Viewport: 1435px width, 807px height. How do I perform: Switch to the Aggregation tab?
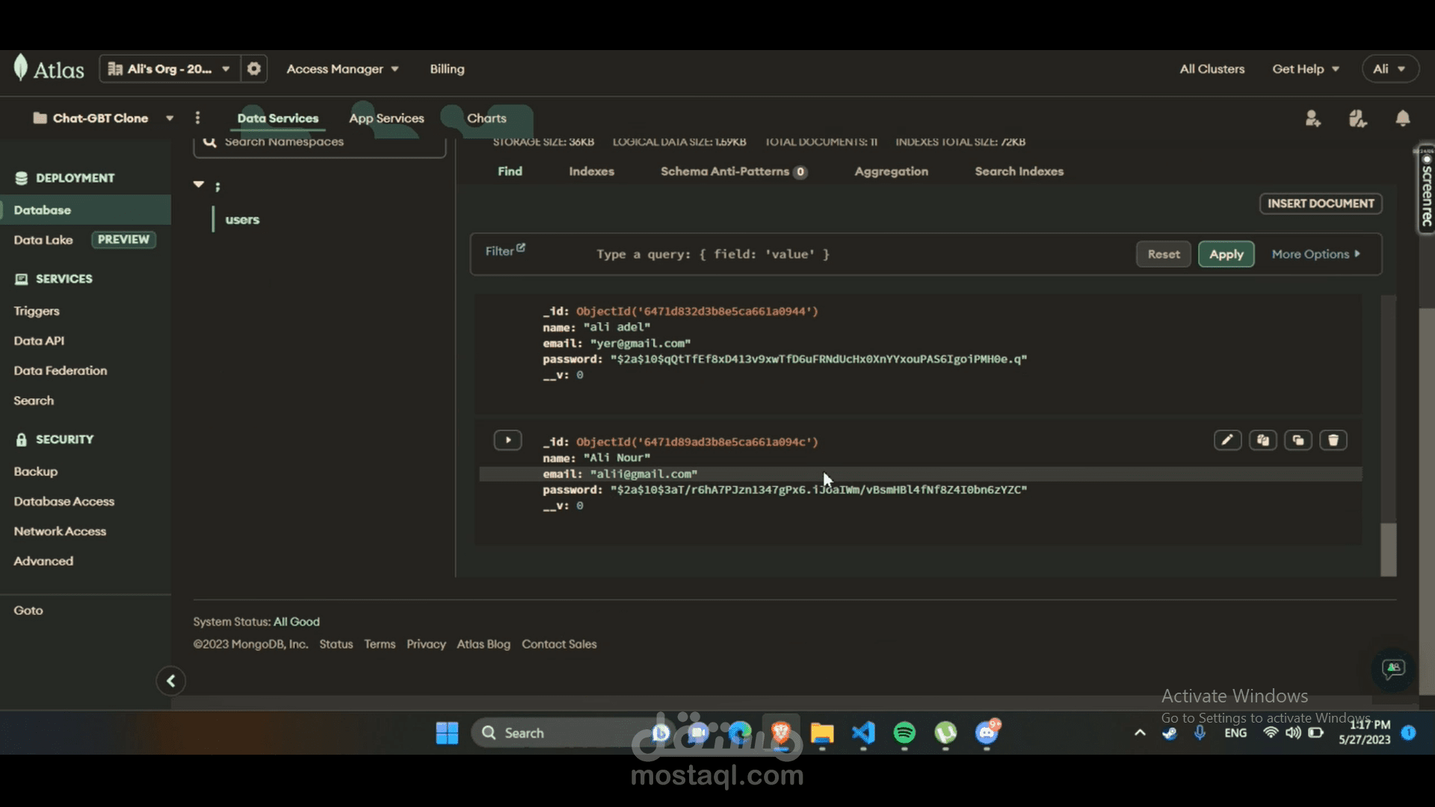tap(891, 171)
